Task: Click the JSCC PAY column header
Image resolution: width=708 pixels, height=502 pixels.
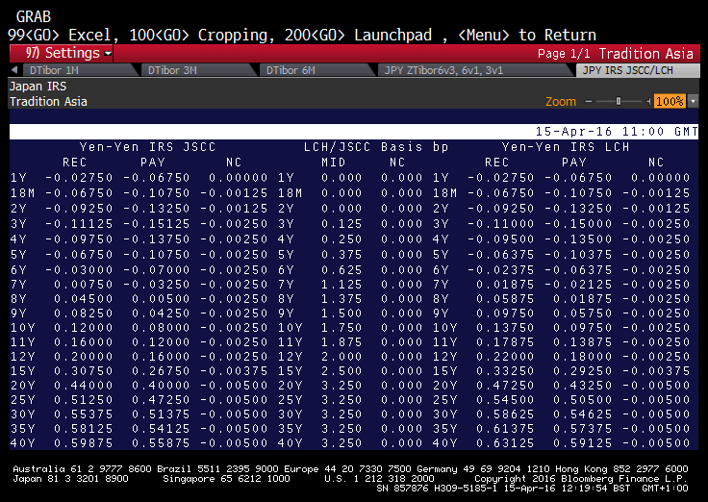Action: coord(153,163)
